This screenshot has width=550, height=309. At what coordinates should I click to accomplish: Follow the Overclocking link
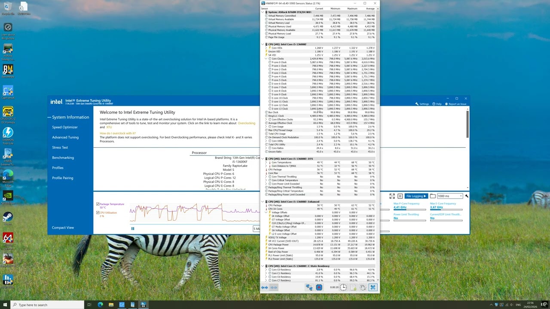coord(247,123)
